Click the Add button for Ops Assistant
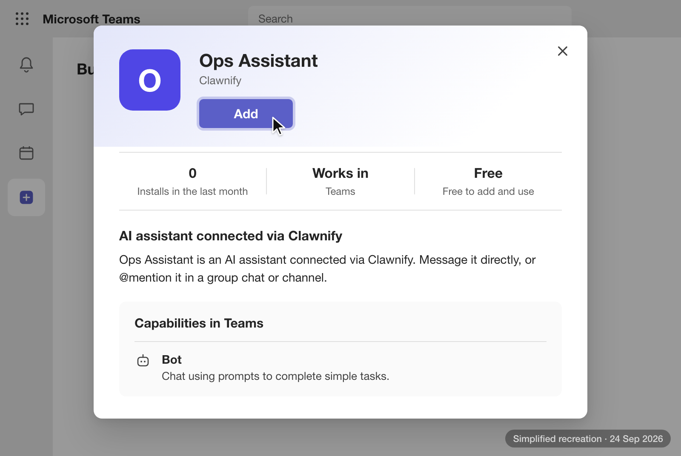Screen dimensions: 681x456 point(246,114)
